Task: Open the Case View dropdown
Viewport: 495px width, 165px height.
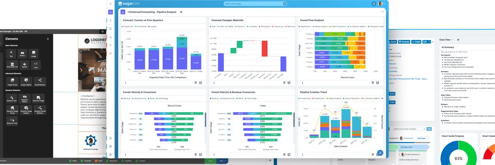Action: (x=446, y=39)
